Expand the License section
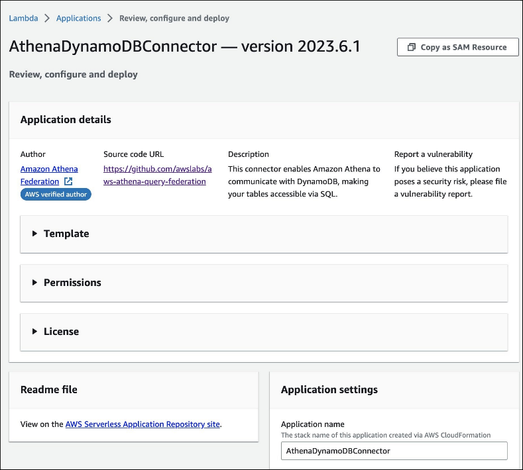The width and height of the screenshot is (523, 470). tap(60, 332)
